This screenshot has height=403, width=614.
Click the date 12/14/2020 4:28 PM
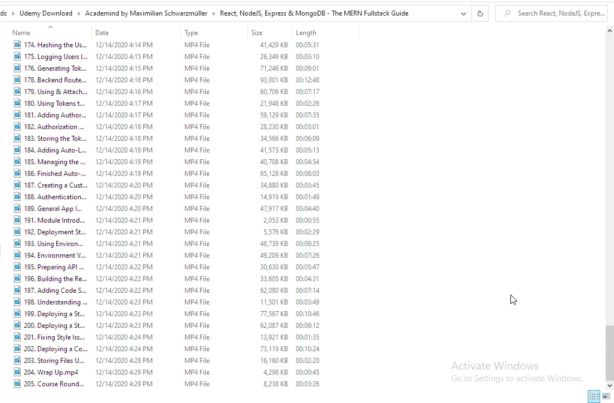click(x=124, y=361)
